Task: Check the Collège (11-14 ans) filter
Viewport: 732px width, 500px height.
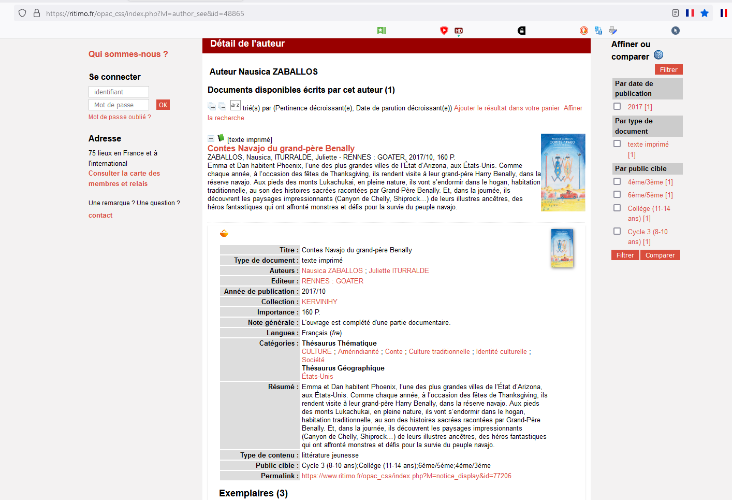Action: click(617, 208)
